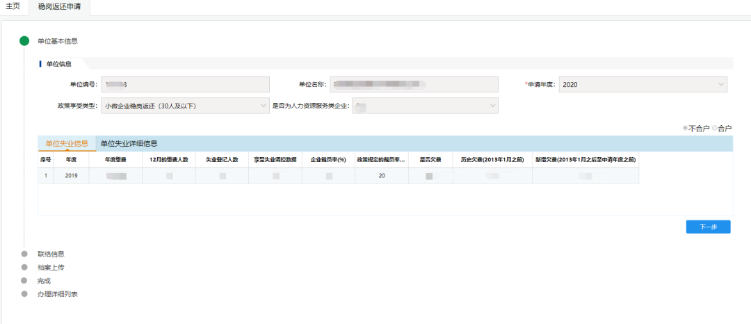This screenshot has width=751, height=324.
Task: Select the 合户 radio button
Action: pos(715,128)
